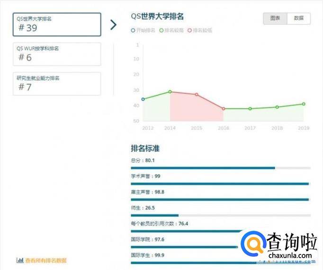
Task: Click the 学术声誉 99 progress bar
Action: 221,184
